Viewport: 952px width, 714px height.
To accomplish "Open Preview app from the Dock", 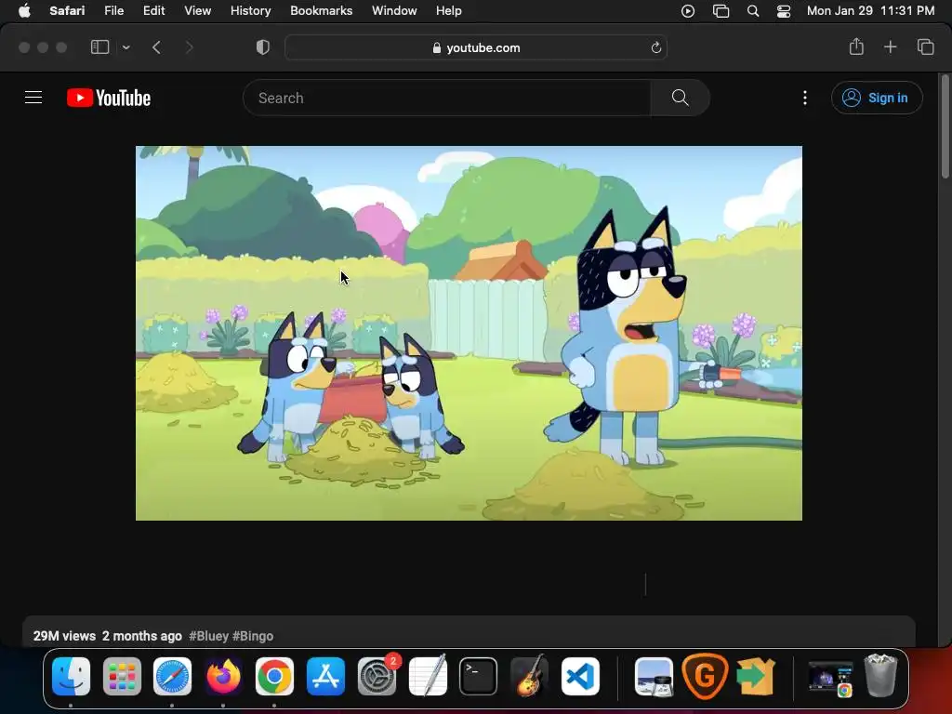I will tap(654, 676).
